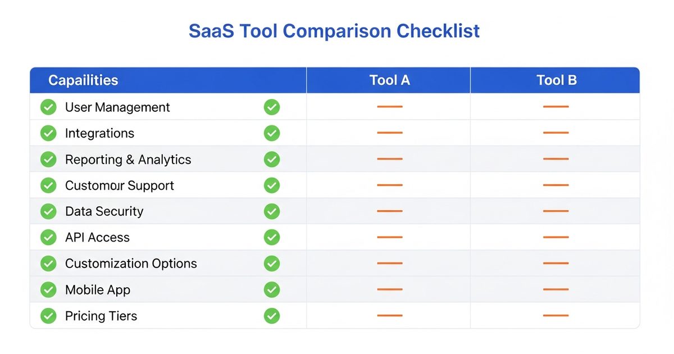Click the Capabilities column header
The image size is (674, 354).
83,80
